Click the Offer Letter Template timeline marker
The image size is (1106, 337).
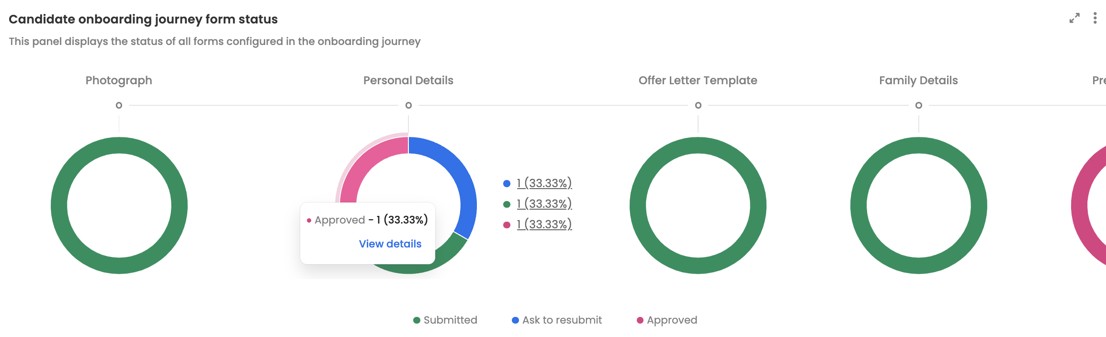(698, 105)
